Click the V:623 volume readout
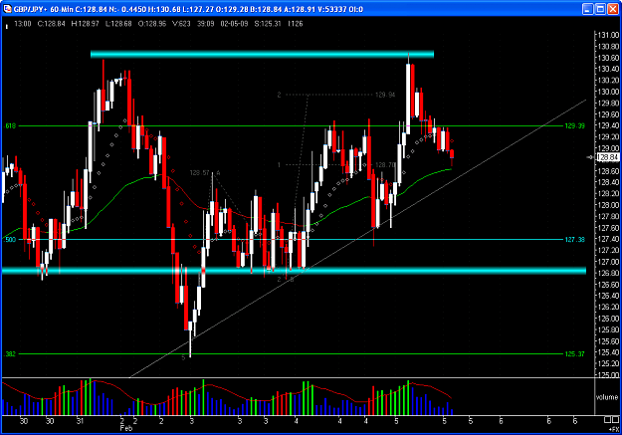This screenshot has width=622, height=435. click(181, 24)
